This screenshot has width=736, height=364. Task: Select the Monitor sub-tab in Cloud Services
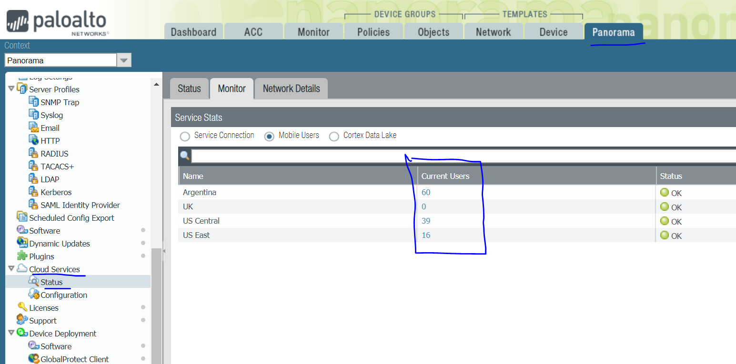[x=232, y=89]
